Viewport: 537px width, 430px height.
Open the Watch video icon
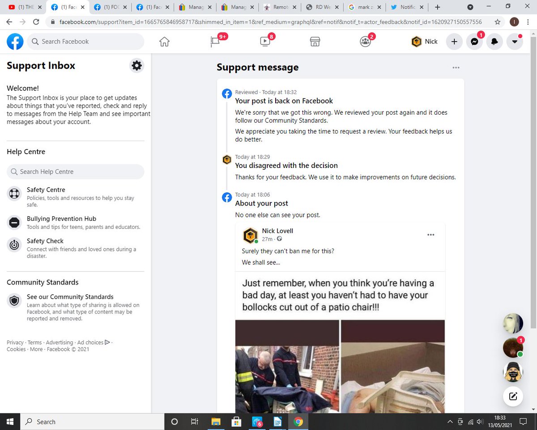pos(264,42)
